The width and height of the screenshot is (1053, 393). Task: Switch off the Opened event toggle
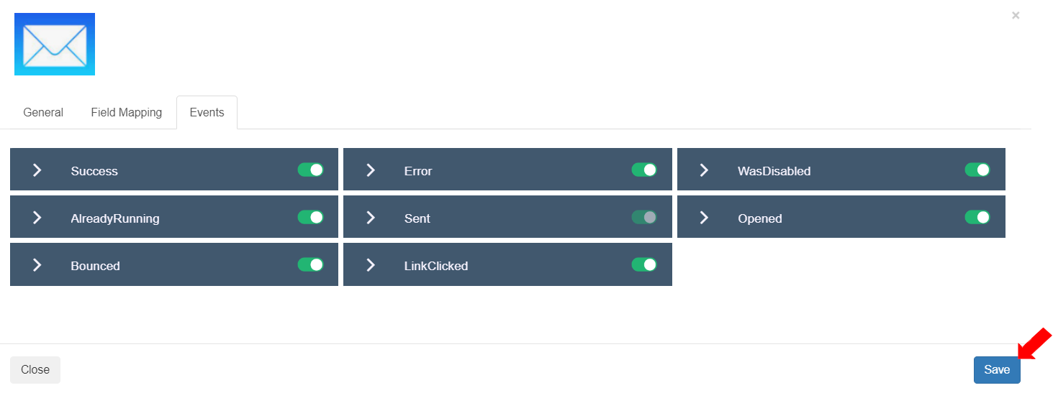coord(977,217)
